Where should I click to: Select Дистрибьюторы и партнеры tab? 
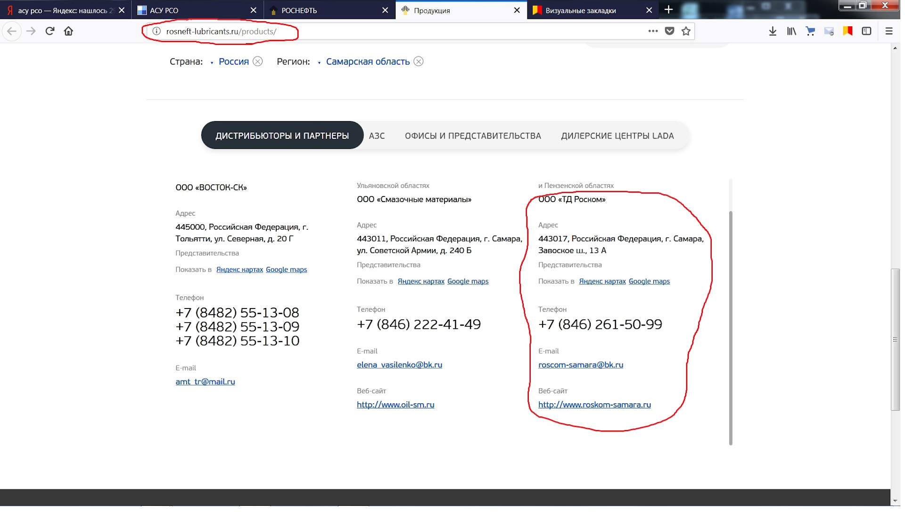point(282,136)
